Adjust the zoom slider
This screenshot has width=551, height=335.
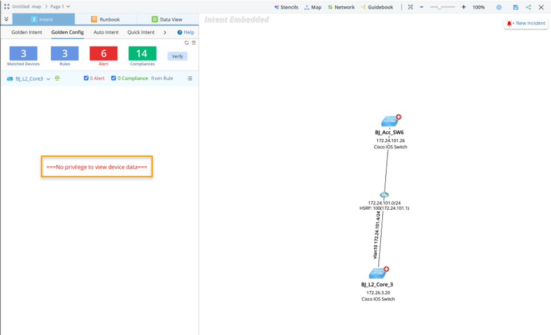pos(442,7)
